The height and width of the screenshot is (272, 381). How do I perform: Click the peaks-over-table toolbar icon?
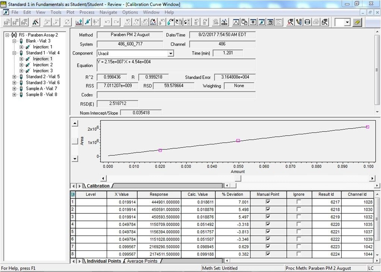[x=224, y=22]
